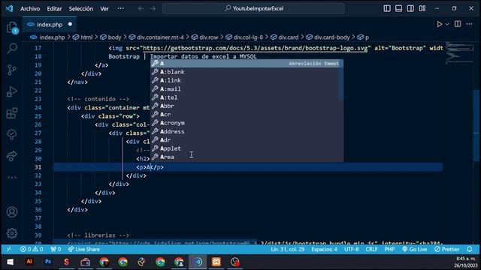Open notifications bell in status bar
Image resolution: width=481 pixels, height=270 pixels.
[470, 250]
